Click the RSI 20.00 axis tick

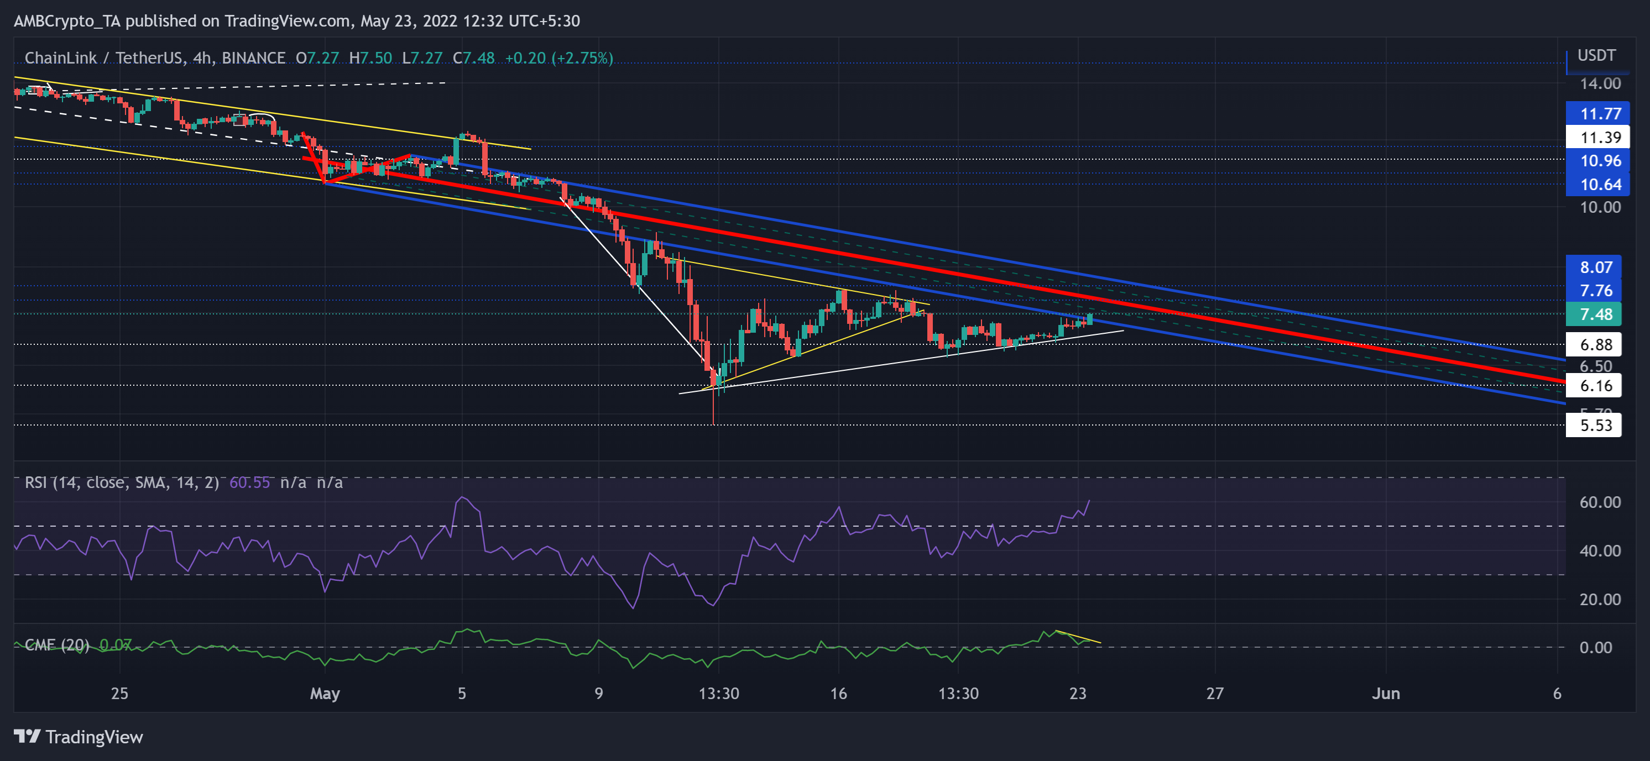[1600, 600]
